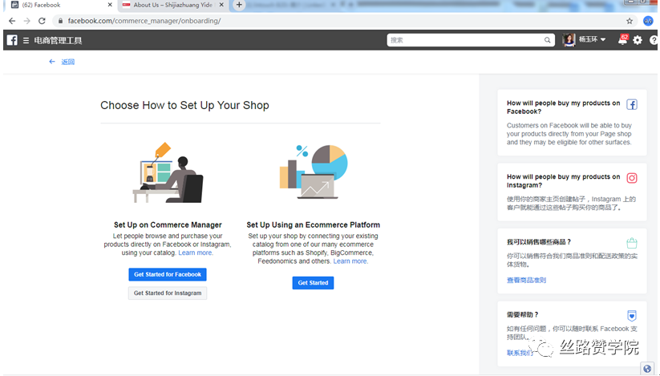The image size is (660, 376).
Task: Click the padlock site info icon
Action: (60, 21)
